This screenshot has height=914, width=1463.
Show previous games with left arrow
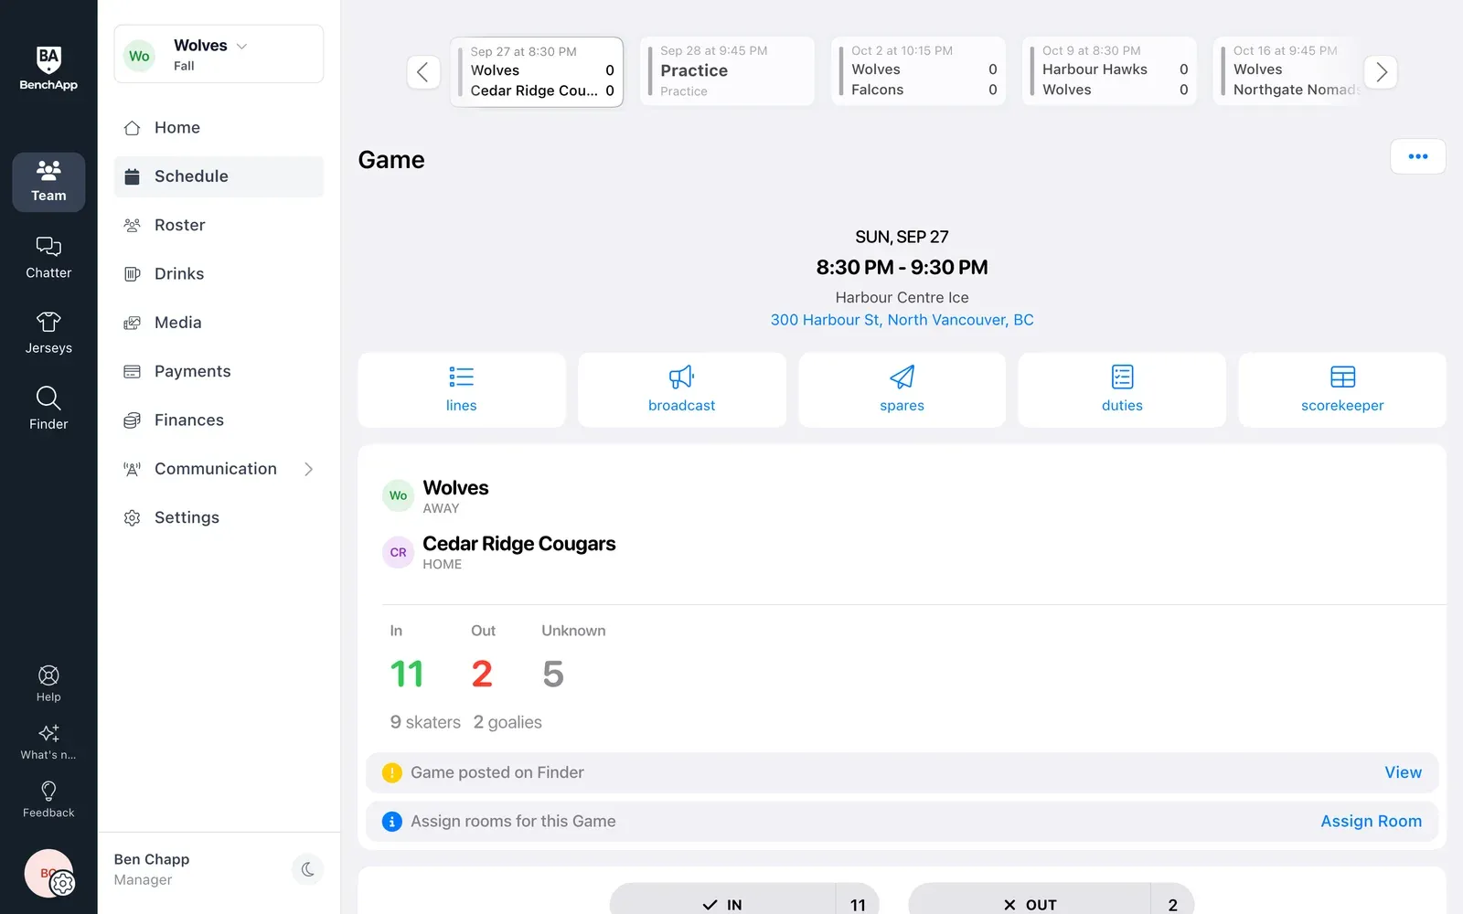click(423, 71)
